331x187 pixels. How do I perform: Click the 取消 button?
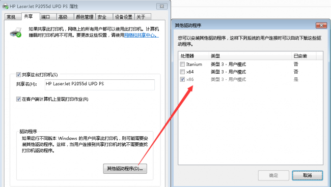tap(308, 175)
